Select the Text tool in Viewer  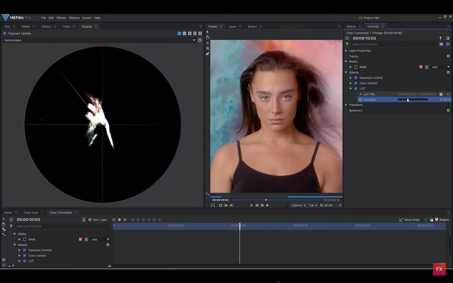click(x=207, y=43)
